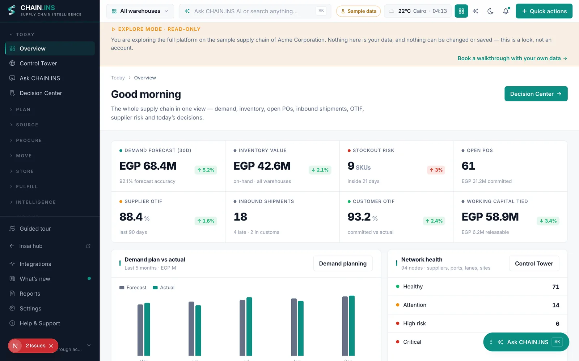Click the Guided tour route icon
The height and width of the screenshot is (361, 579).
coord(12,229)
